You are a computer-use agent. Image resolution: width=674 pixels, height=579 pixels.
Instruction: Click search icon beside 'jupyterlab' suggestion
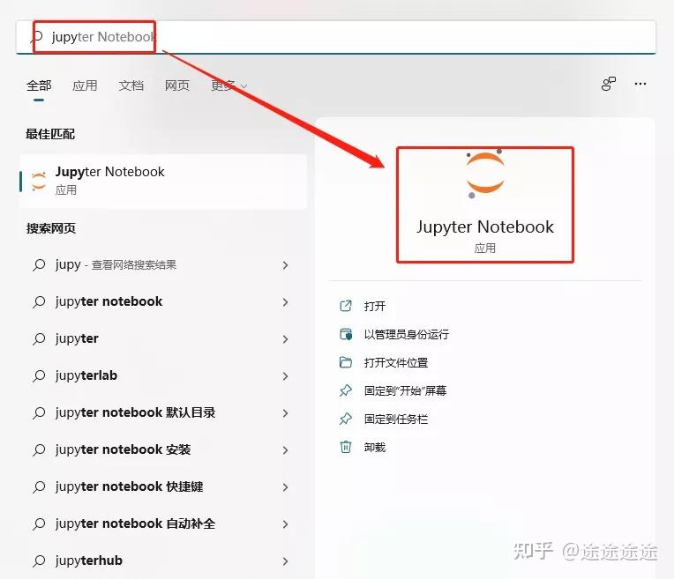tap(39, 375)
